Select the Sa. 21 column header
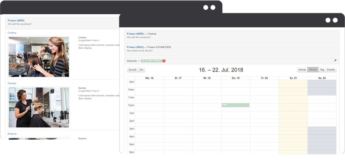This screenshot has width=345, height=162. 293,78
